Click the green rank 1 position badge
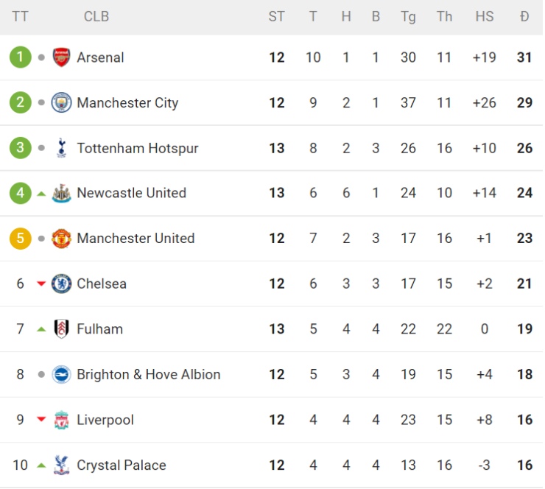Screen dimensions: 545x489 (21, 57)
